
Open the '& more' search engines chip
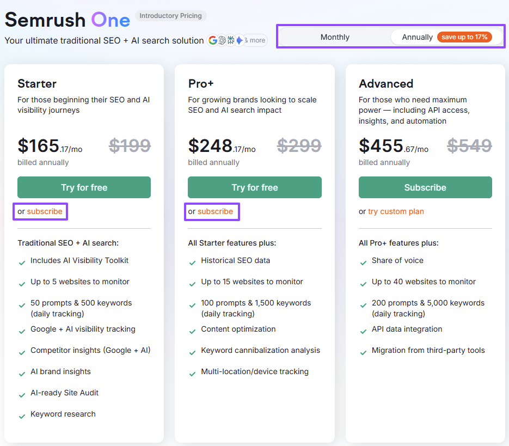coord(255,40)
